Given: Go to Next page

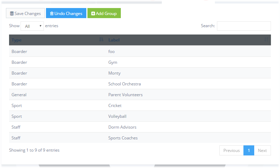Looking at the screenshot, I should [262, 151].
